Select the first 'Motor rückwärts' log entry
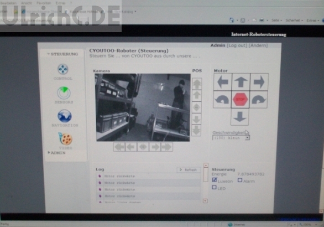Screen dimensions: 324x227 coord(148,176)
